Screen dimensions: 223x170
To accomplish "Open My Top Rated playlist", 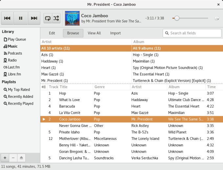I will 17,90.
